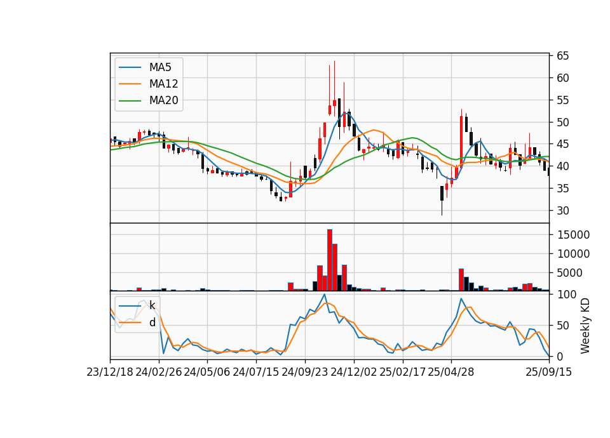Viewport: 610px width, 438px height.
Task: Click the 24/02/26 date label
Action: click(159, 372)
